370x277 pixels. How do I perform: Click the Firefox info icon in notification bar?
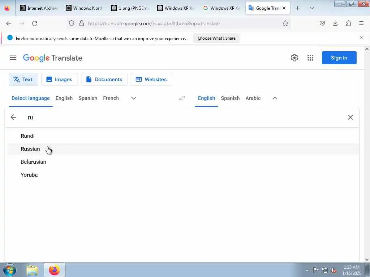10,38
